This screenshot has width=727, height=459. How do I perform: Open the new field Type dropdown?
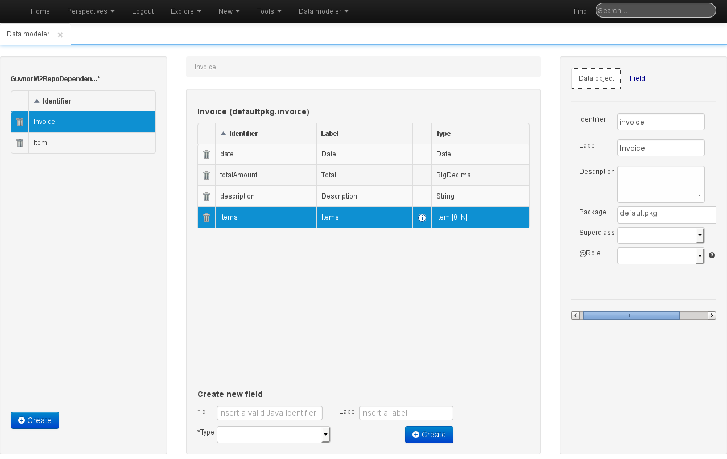click(x=273, y=435)
